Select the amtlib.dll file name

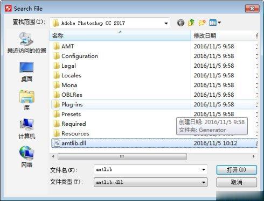(x=74, y=143)
